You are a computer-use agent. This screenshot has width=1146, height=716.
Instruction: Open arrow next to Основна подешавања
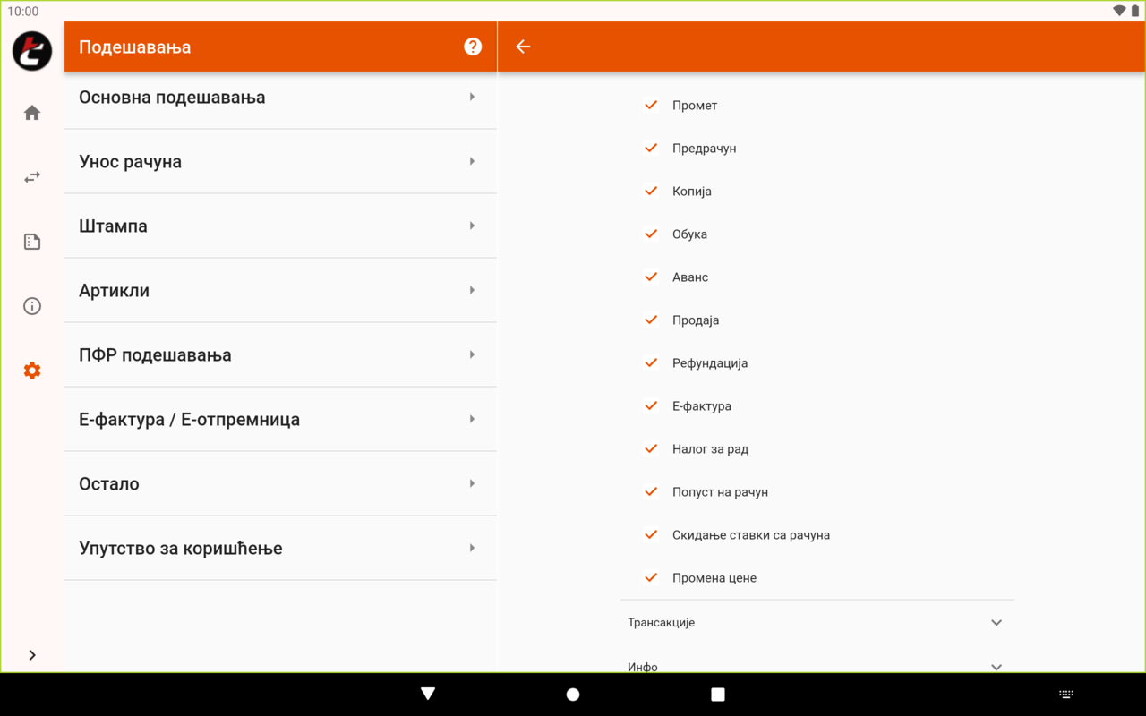click(x=472, y=97)
